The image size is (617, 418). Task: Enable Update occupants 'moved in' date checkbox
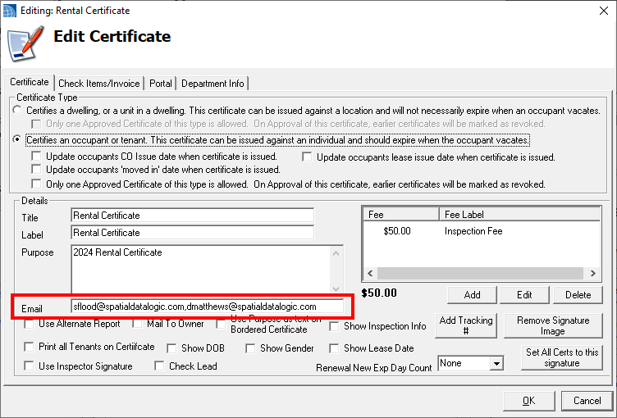tap(36, 169)
